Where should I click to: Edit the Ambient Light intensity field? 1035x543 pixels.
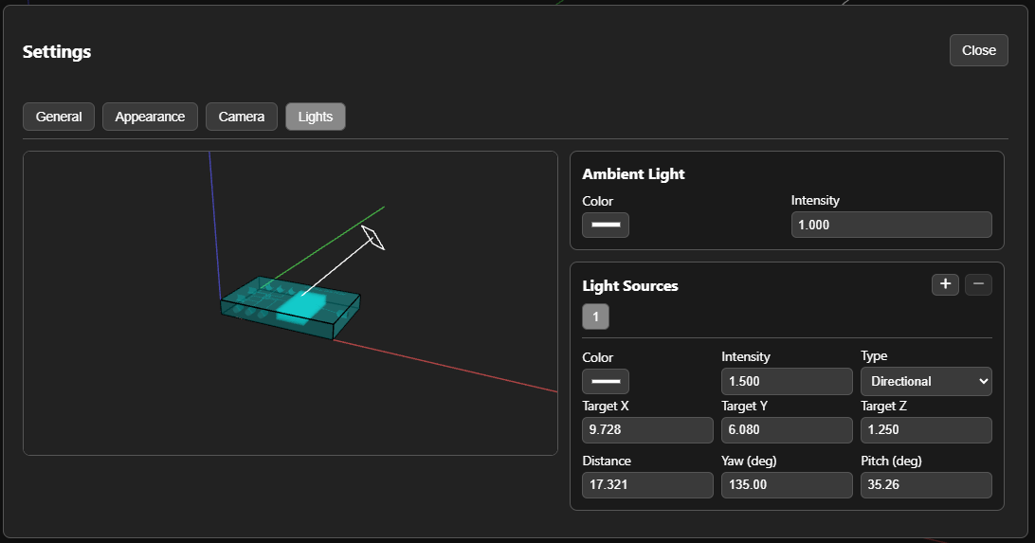[x=891, y=225]
